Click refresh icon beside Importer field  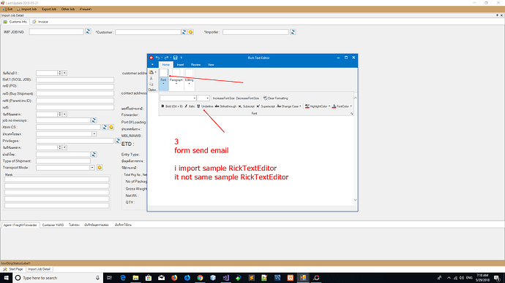click(x=293, y=32)
